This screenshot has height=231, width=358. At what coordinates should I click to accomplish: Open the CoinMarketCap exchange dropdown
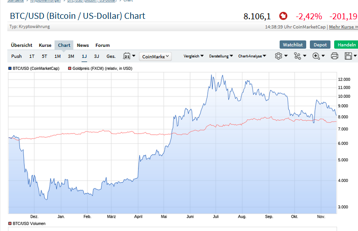click(x=155, y=56)
